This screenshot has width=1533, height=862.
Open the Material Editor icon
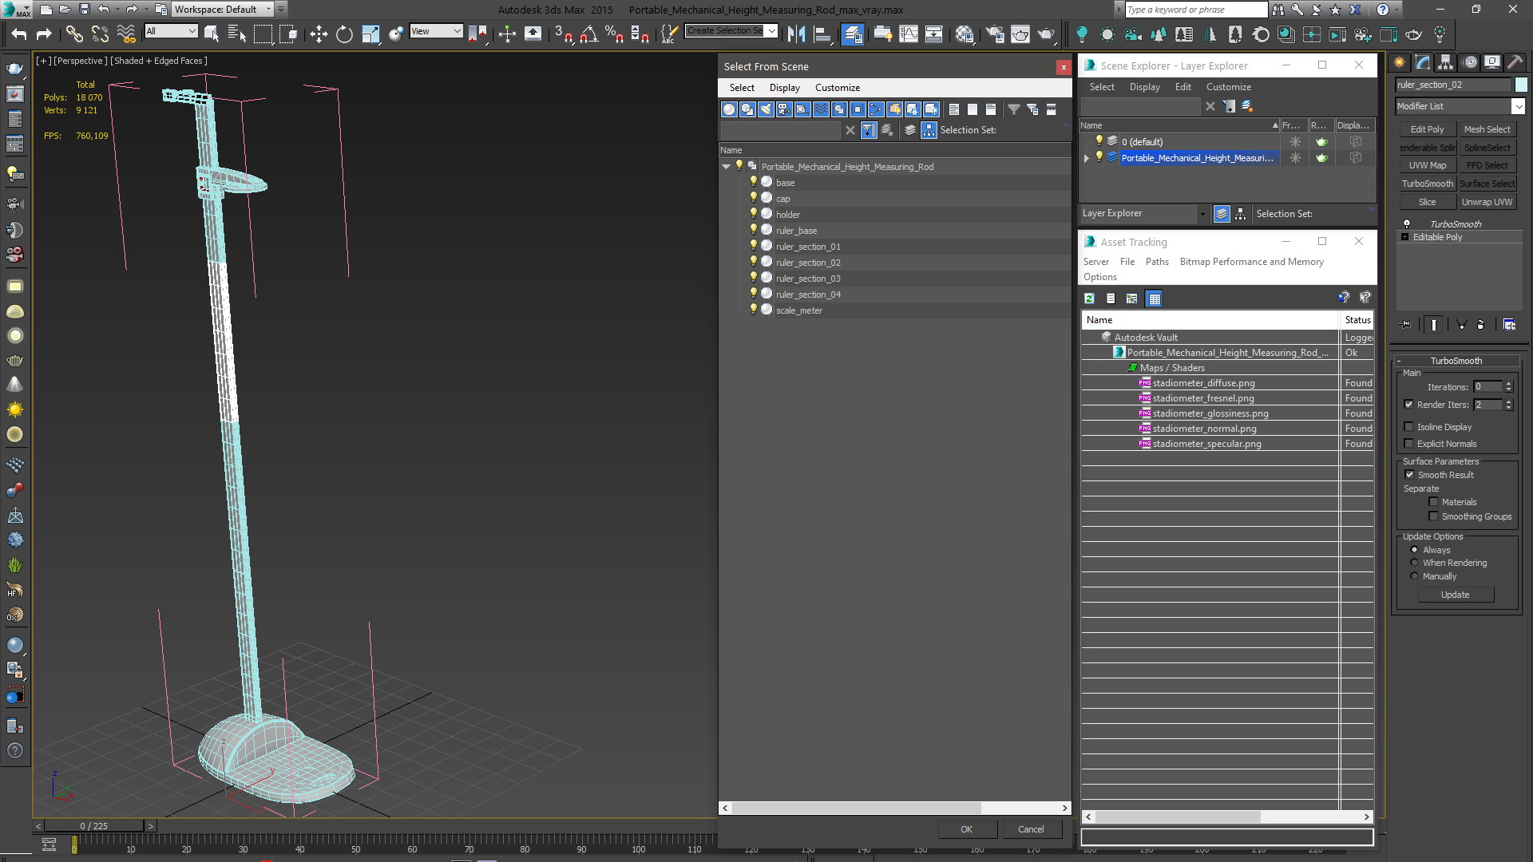pyautogui.click(x=965, y=34)
